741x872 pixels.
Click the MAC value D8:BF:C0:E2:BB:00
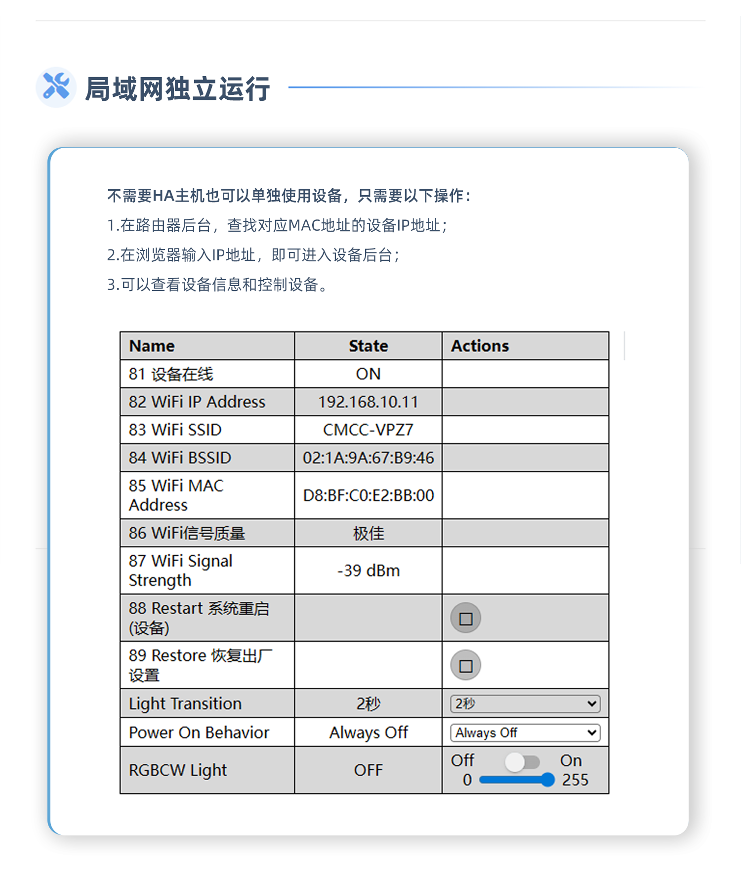coord(368,495)
